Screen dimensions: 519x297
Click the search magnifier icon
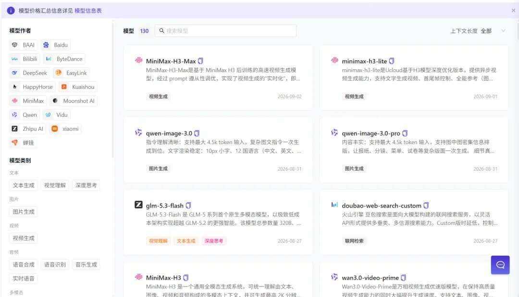(x=161, y=31)
